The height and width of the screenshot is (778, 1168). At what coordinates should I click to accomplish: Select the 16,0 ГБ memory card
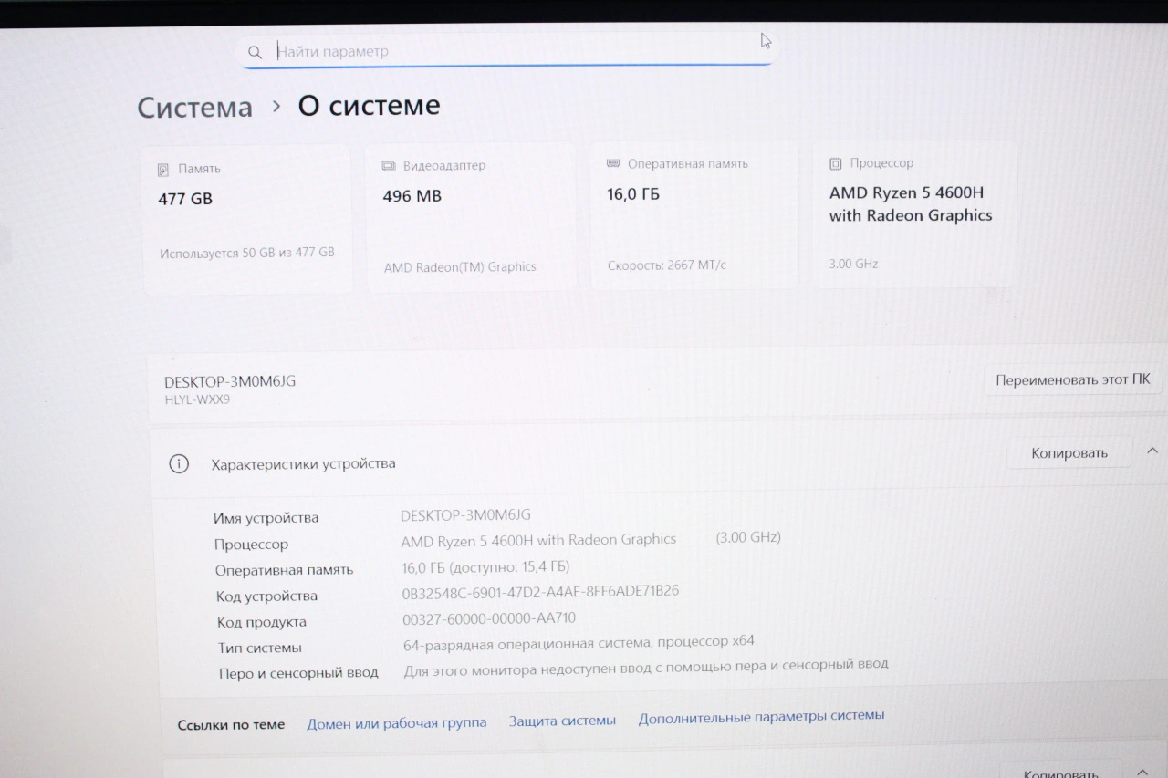693,215
